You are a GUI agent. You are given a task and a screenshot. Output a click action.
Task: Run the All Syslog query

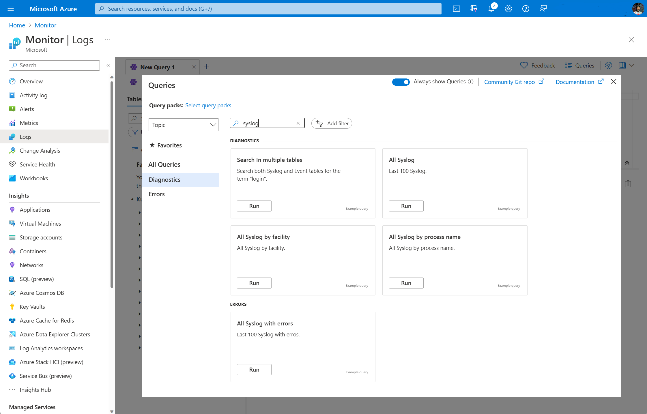coord(406,206)
